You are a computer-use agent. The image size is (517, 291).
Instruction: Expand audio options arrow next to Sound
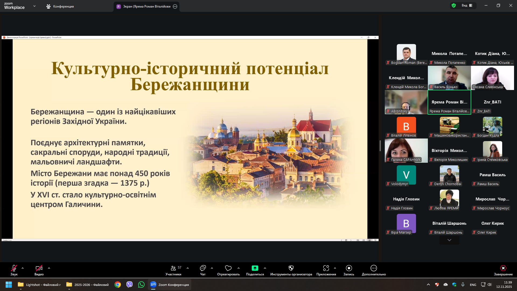click(x=23, y=268)
